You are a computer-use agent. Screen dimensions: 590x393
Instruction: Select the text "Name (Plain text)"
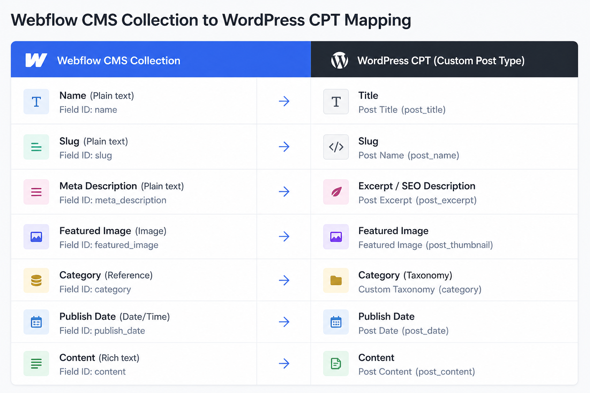pos(97,96)
